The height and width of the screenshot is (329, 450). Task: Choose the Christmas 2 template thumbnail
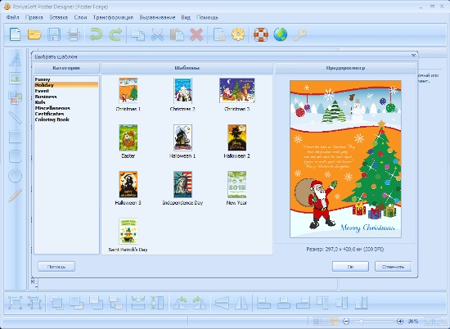[x=182, y=90]
